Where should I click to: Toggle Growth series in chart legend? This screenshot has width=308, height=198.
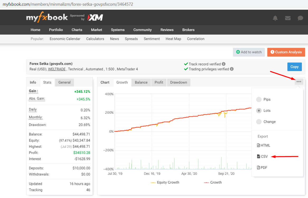(213, 182)
